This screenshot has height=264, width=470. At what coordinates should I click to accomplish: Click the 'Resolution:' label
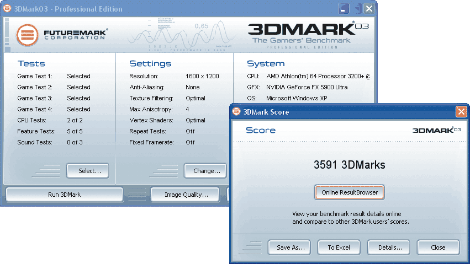[x=144, y=76]
